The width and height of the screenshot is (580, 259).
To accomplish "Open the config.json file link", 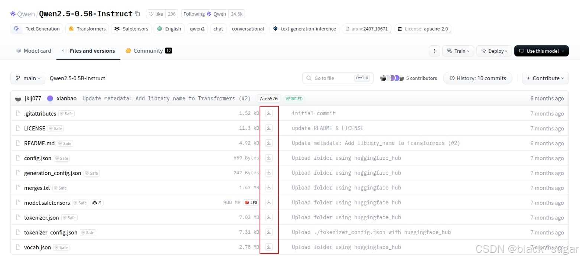I will point(38,158).
